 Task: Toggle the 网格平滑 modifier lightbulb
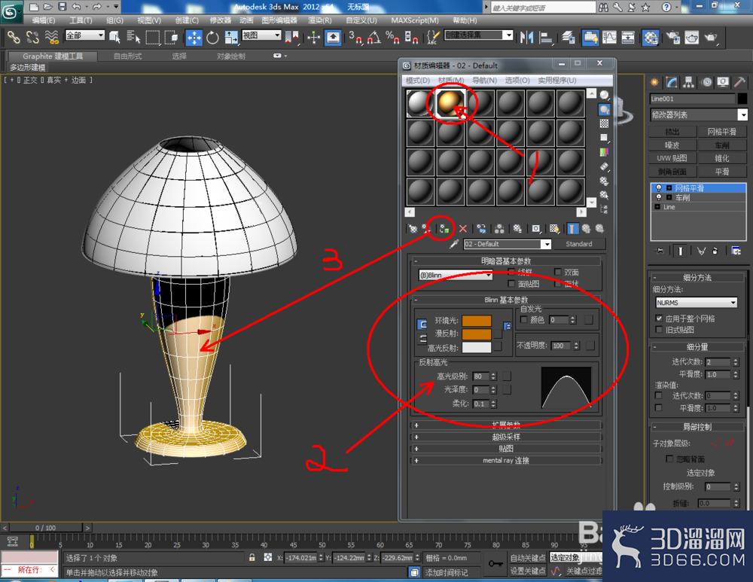point(659,187)
